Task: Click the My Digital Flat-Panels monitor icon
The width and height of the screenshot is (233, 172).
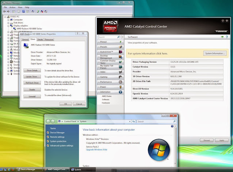Action: [x=121, y=67]
